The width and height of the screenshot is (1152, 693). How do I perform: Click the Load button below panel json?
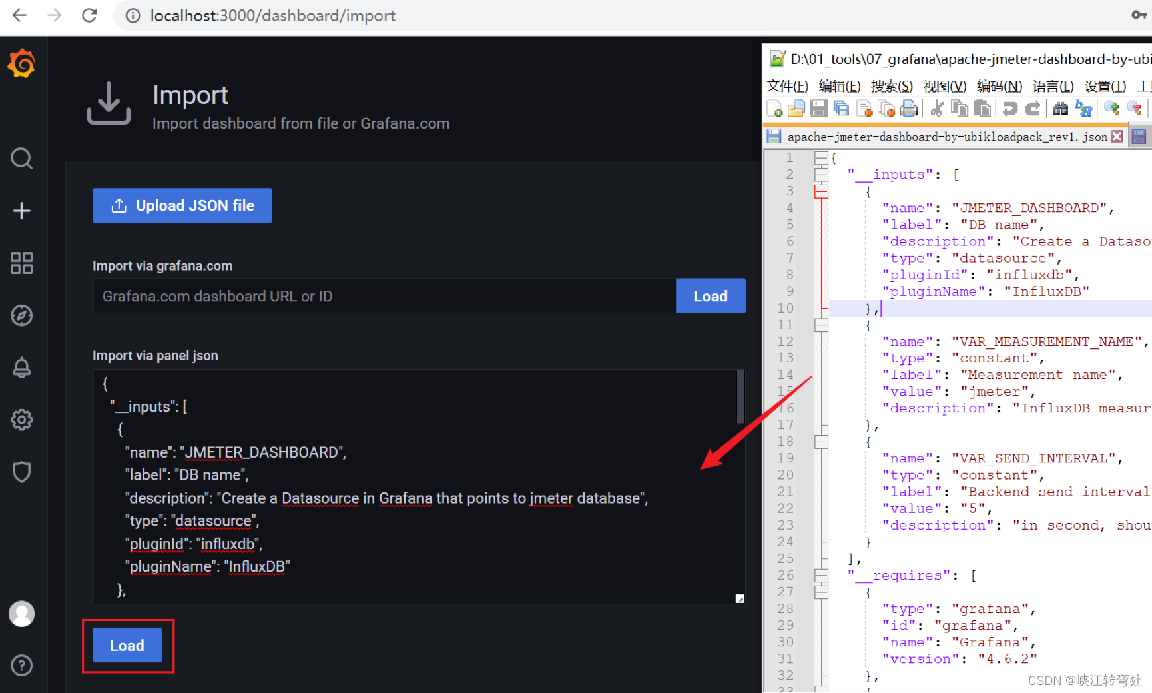pyautogui.click(x=127, y=645)
